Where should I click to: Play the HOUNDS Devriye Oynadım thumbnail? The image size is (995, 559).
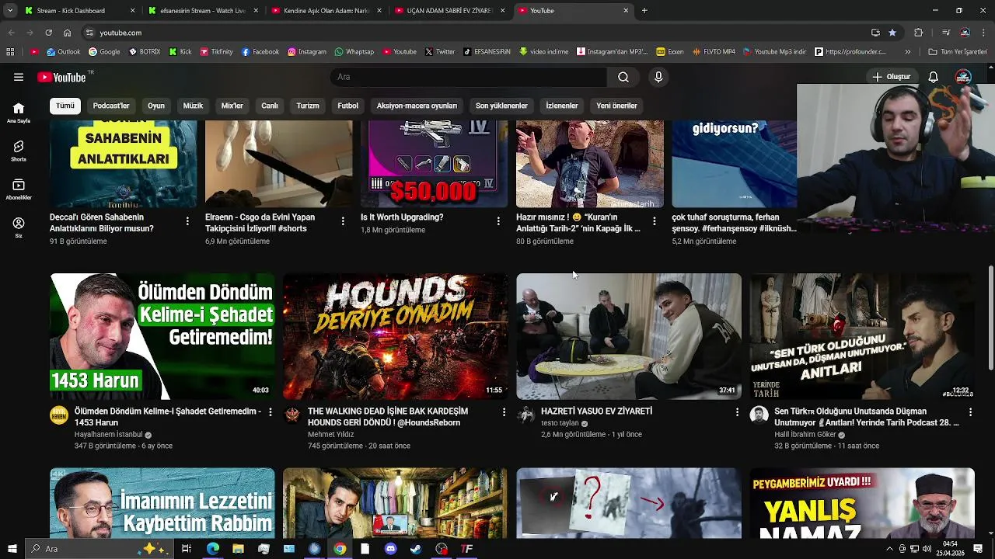coord(395,336)
